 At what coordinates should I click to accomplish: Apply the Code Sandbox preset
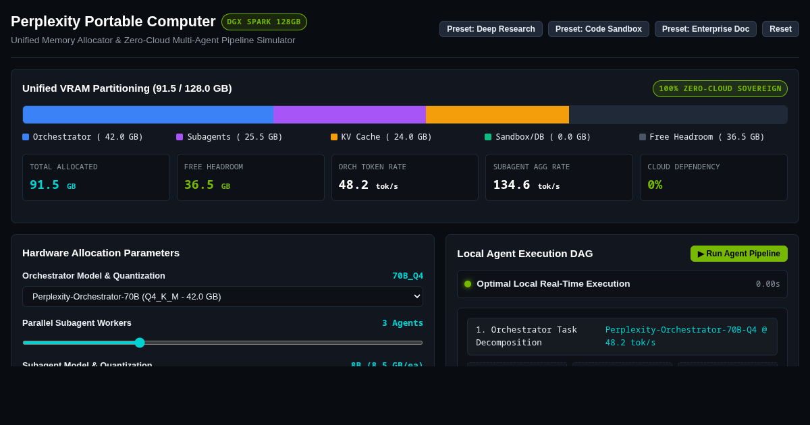click(x=599, y=29)
